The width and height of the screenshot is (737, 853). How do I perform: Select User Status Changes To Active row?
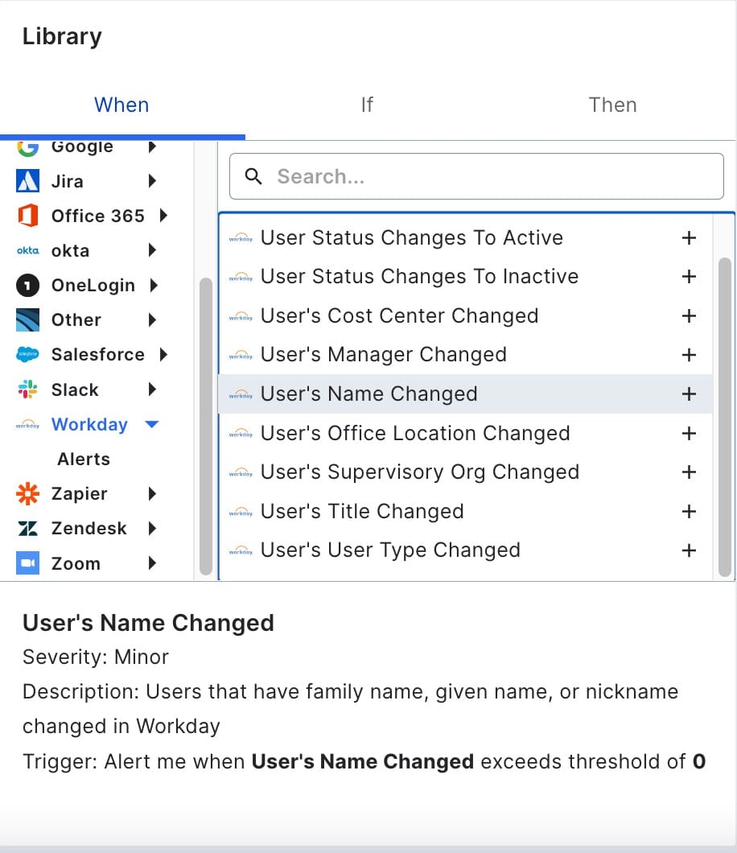tap(466, 237)
